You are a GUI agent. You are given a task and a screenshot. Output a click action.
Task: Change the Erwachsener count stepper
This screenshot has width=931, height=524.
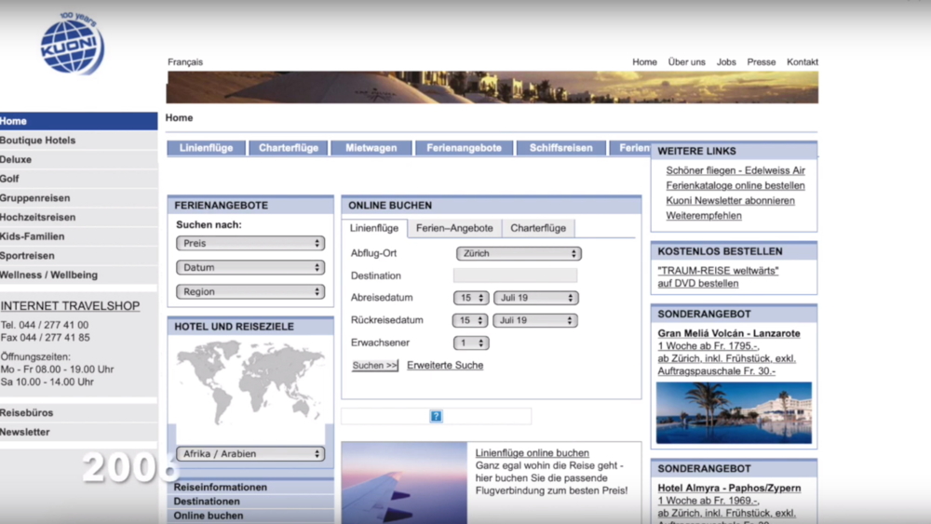471,343
